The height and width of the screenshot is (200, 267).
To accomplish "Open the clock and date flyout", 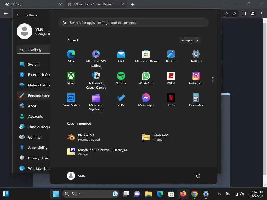I will pos(256,194).
